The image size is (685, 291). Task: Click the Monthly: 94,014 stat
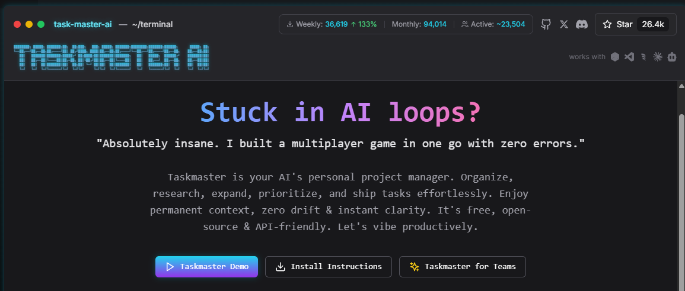click(419, 24)
